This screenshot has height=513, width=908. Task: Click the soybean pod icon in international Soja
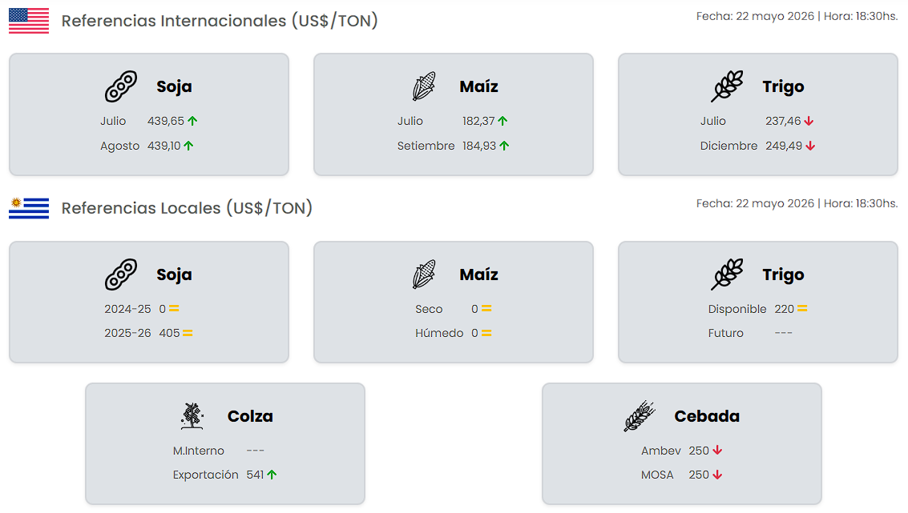pos(121,86)
